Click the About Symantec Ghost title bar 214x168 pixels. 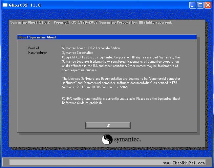[107, 37]
